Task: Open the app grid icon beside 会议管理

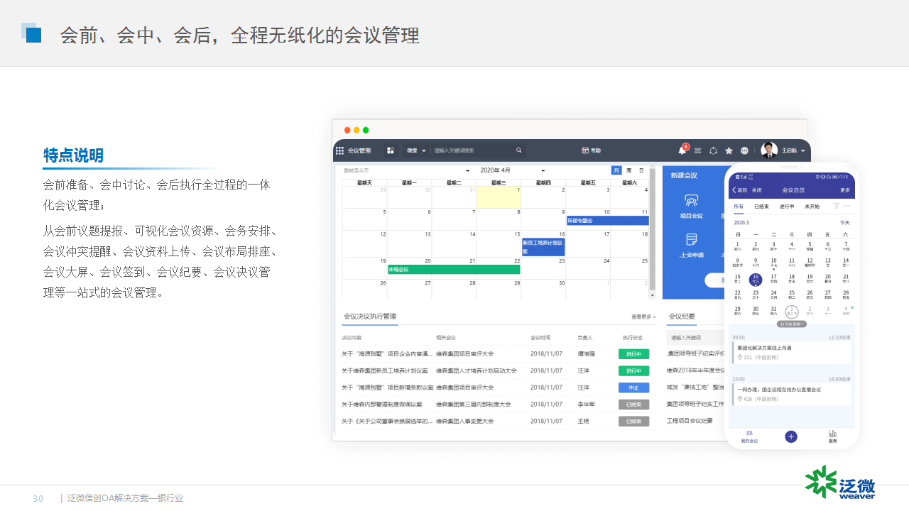Action: 339,150
